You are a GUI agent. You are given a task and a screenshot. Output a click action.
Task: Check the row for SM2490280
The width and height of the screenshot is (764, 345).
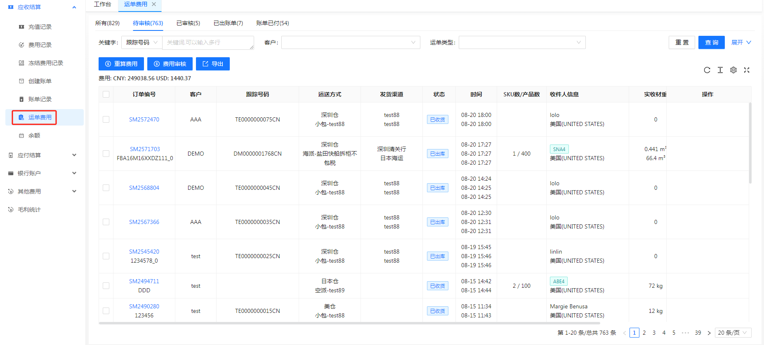106,311
